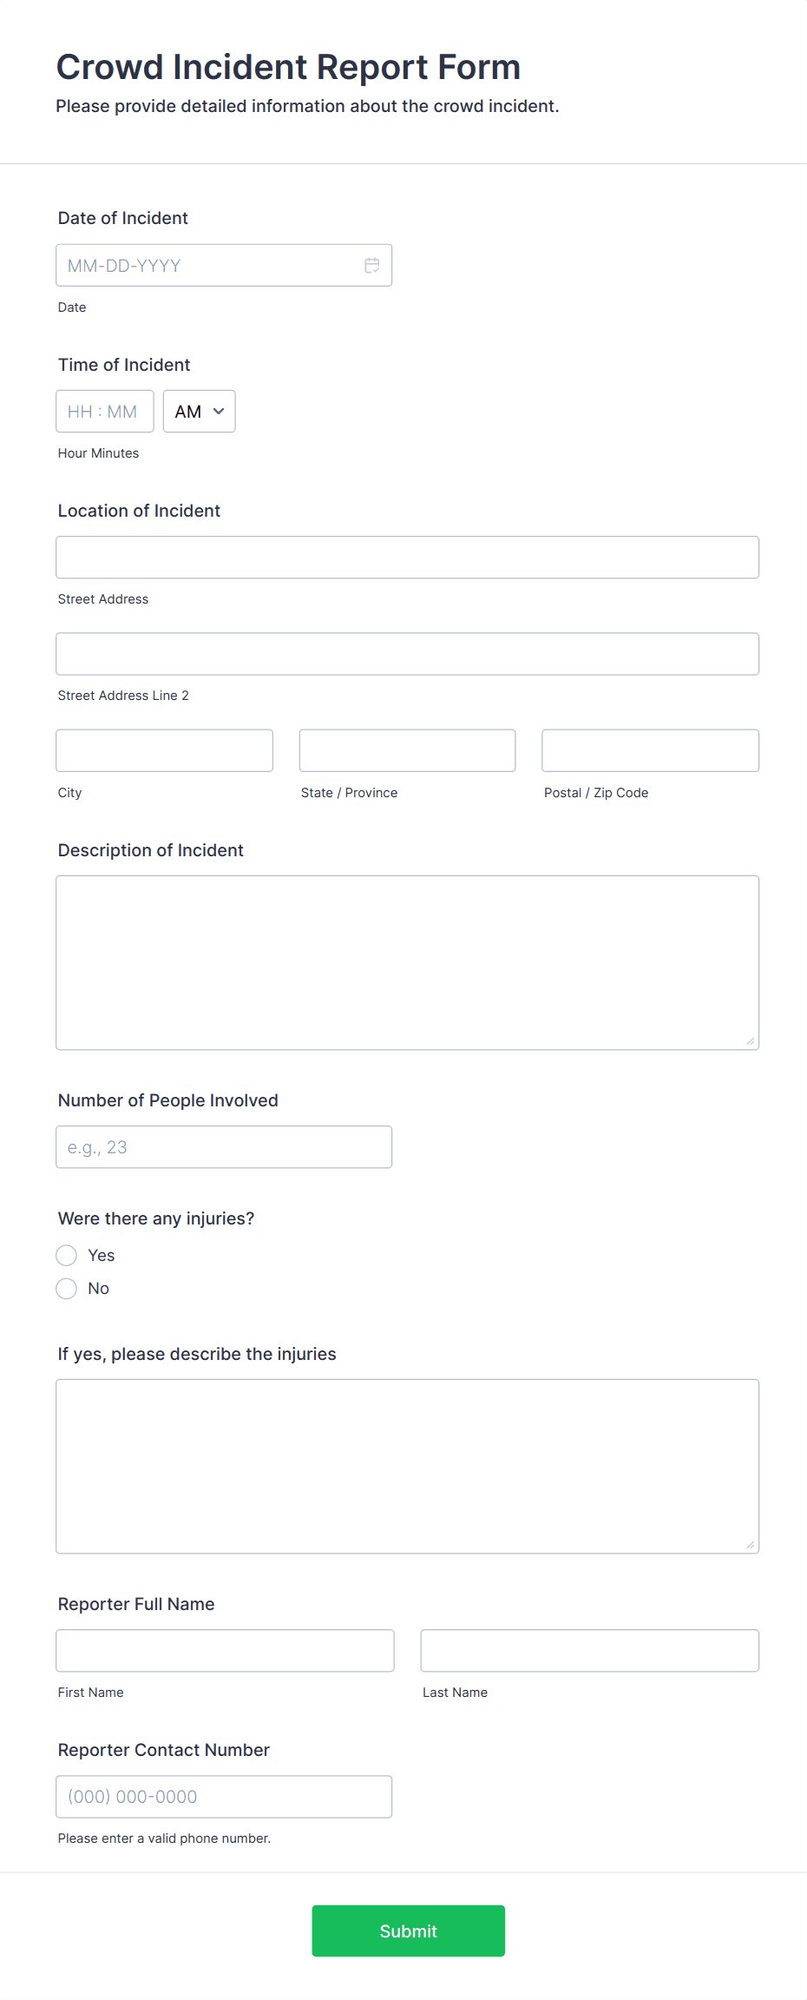Click the State / Province field
This screenshot has height=2000, width=807.
pyautogui.click(x=407, y=749)
